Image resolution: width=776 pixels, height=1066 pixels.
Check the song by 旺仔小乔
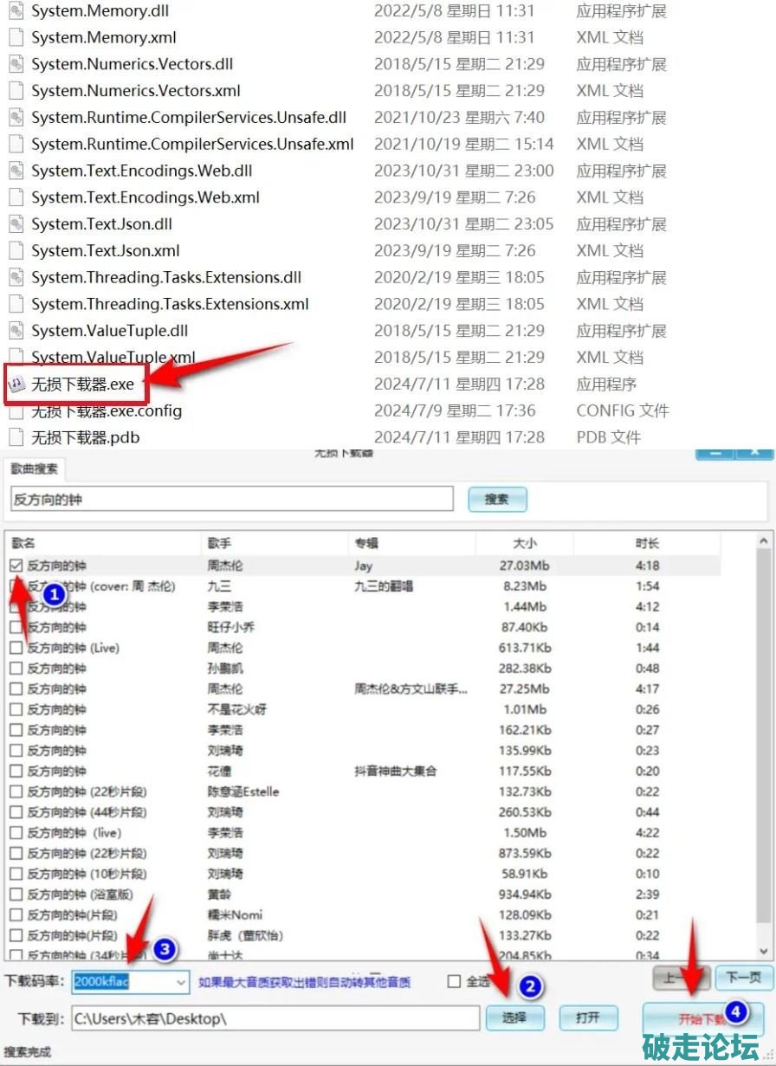[16, 627]
